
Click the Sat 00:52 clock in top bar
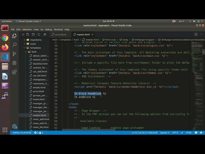108,21
